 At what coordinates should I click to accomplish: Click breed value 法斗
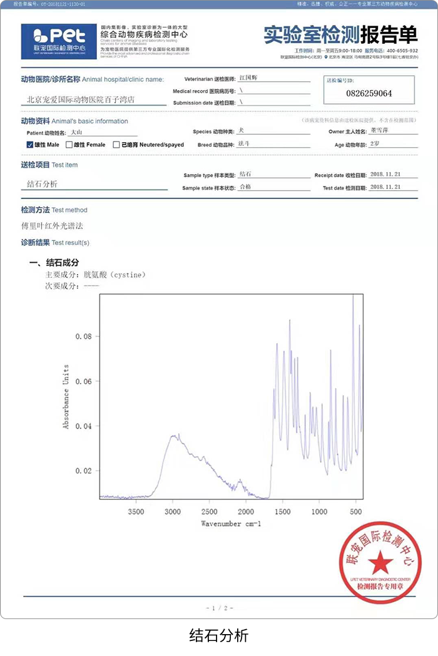[244, 143]
